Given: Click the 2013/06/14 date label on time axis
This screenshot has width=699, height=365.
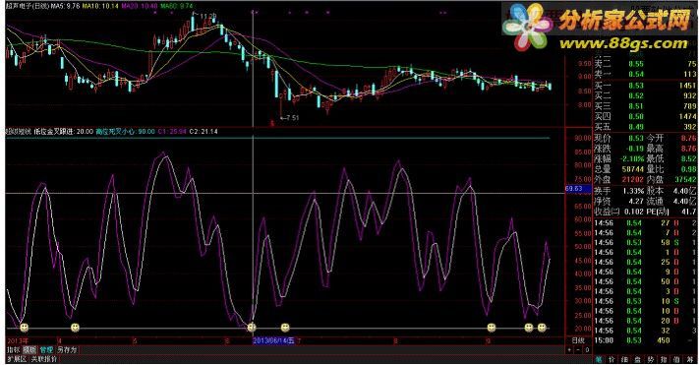Looking at the screenshot, I should click(273, 341).
